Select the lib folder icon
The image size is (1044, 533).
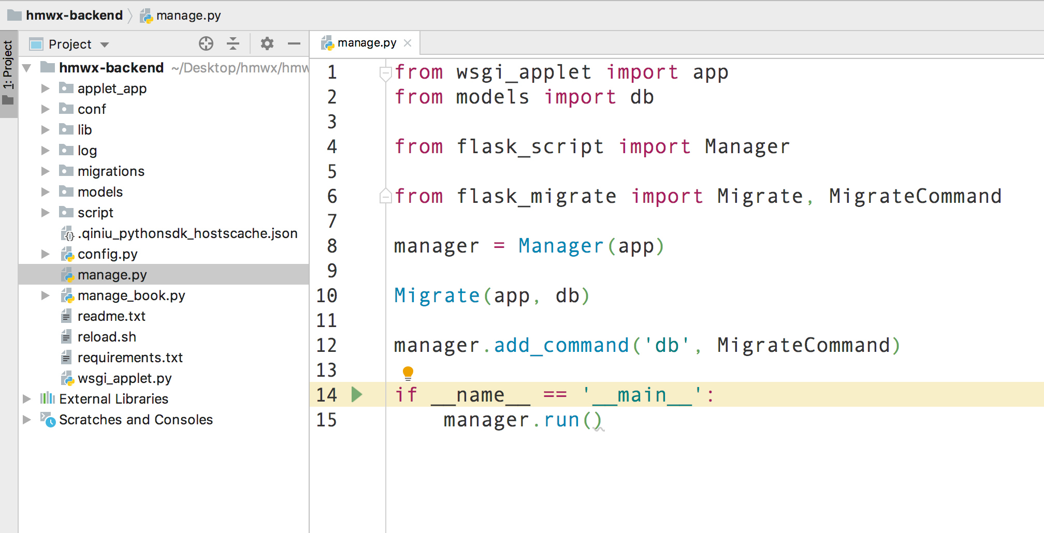click(x=66, y=129)
